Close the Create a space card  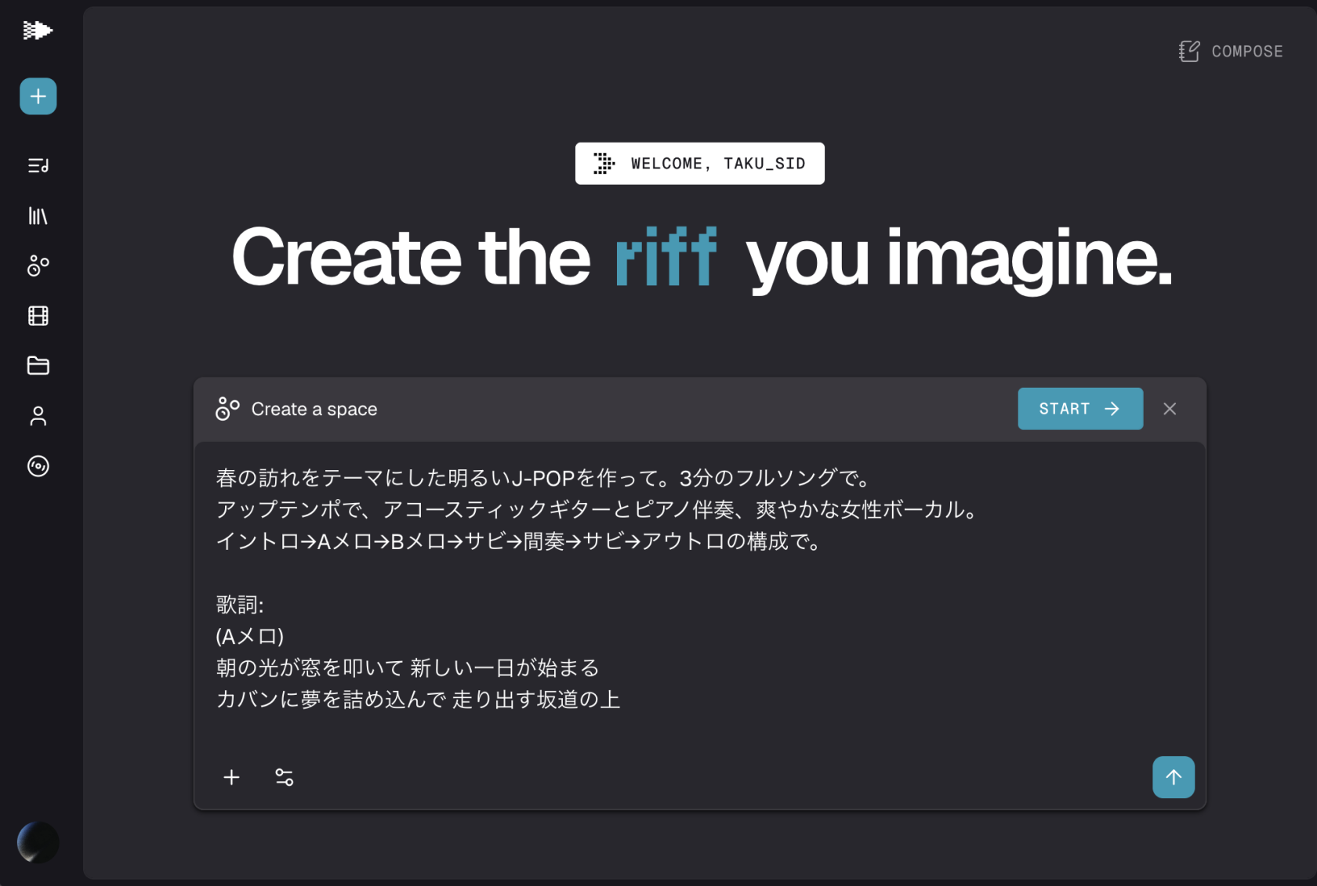(1170, 408)
